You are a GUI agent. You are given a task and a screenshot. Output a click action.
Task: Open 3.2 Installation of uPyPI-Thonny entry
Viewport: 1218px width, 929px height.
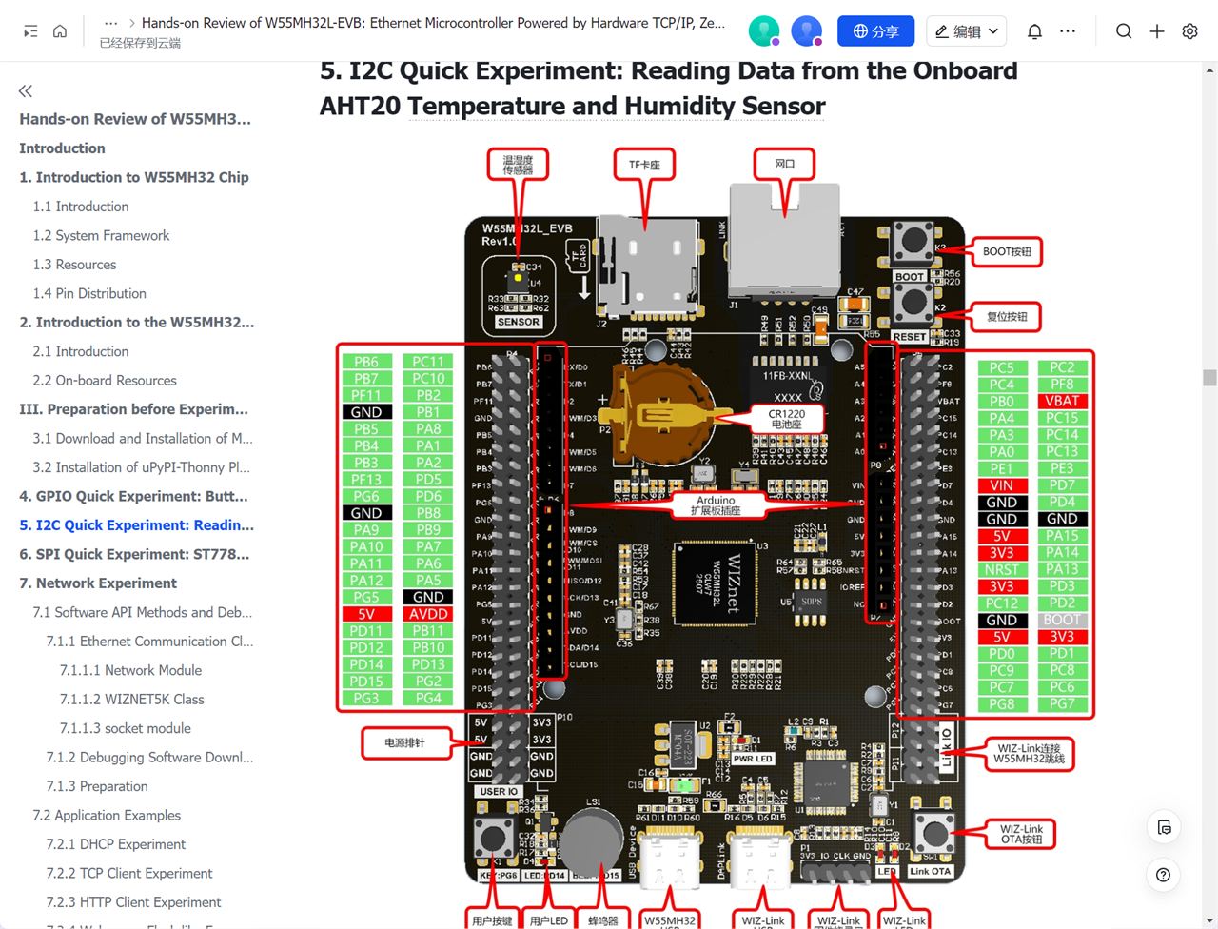point(142,467)
